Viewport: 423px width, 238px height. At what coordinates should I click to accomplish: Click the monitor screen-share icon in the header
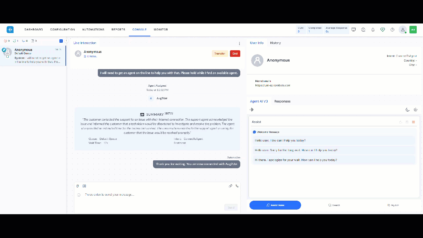354,29
